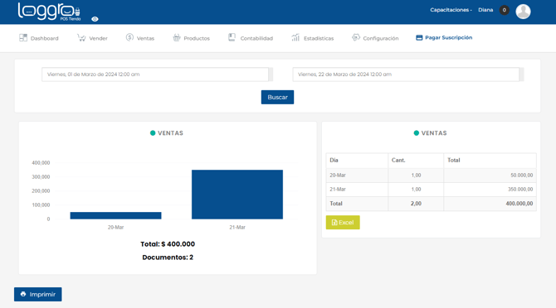
Task: Open the Estadísticas bar chart icon
Action: (x=295, y=37)
